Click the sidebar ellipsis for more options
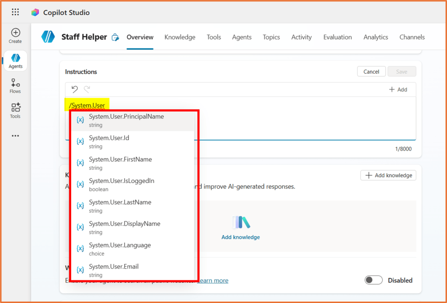447x303 pixels. [x=15, y=135]
